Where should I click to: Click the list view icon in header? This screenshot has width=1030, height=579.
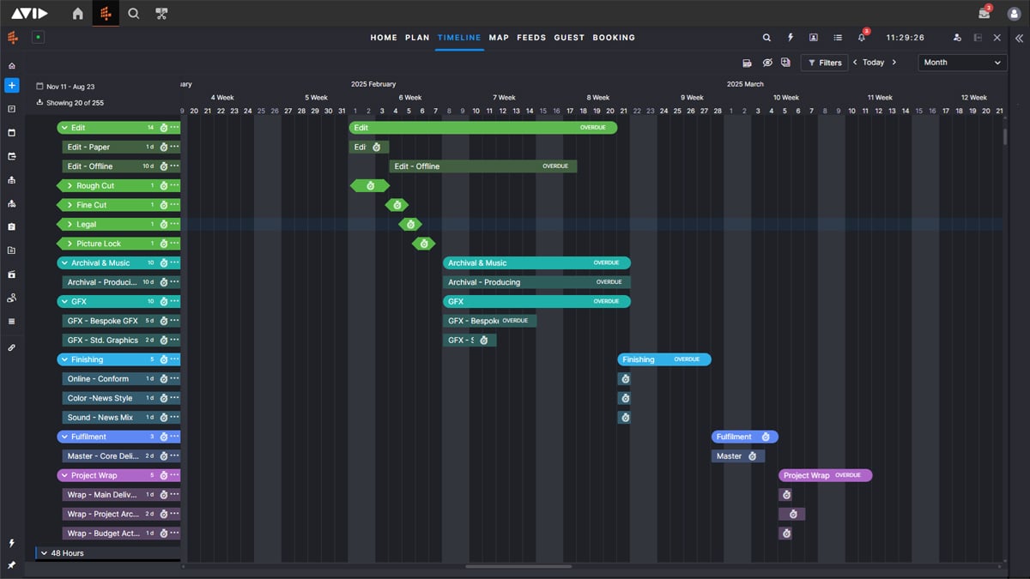tap(837, 38)
